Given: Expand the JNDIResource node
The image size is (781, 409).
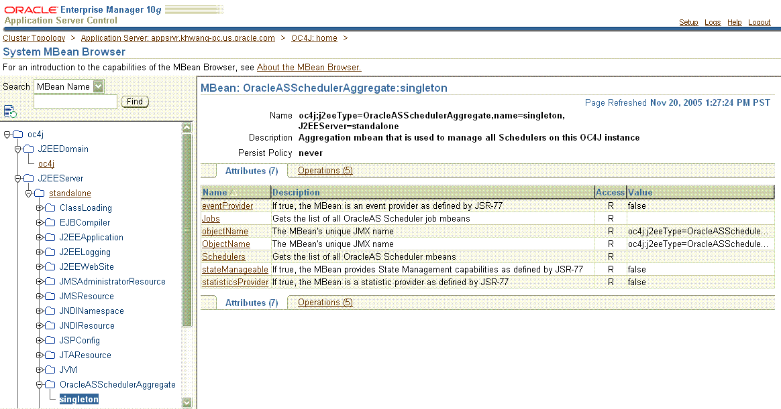Looking at the screenshot, I should click(x=40, y=325).
